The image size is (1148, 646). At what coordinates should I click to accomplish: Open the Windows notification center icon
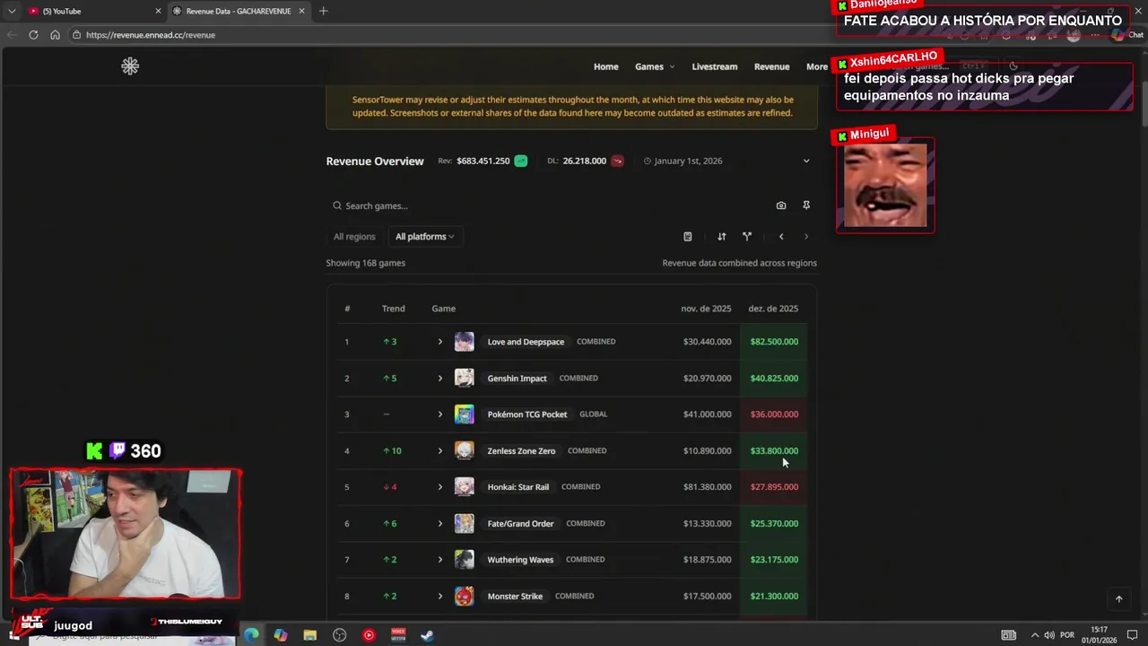[x=1132, y=635]
